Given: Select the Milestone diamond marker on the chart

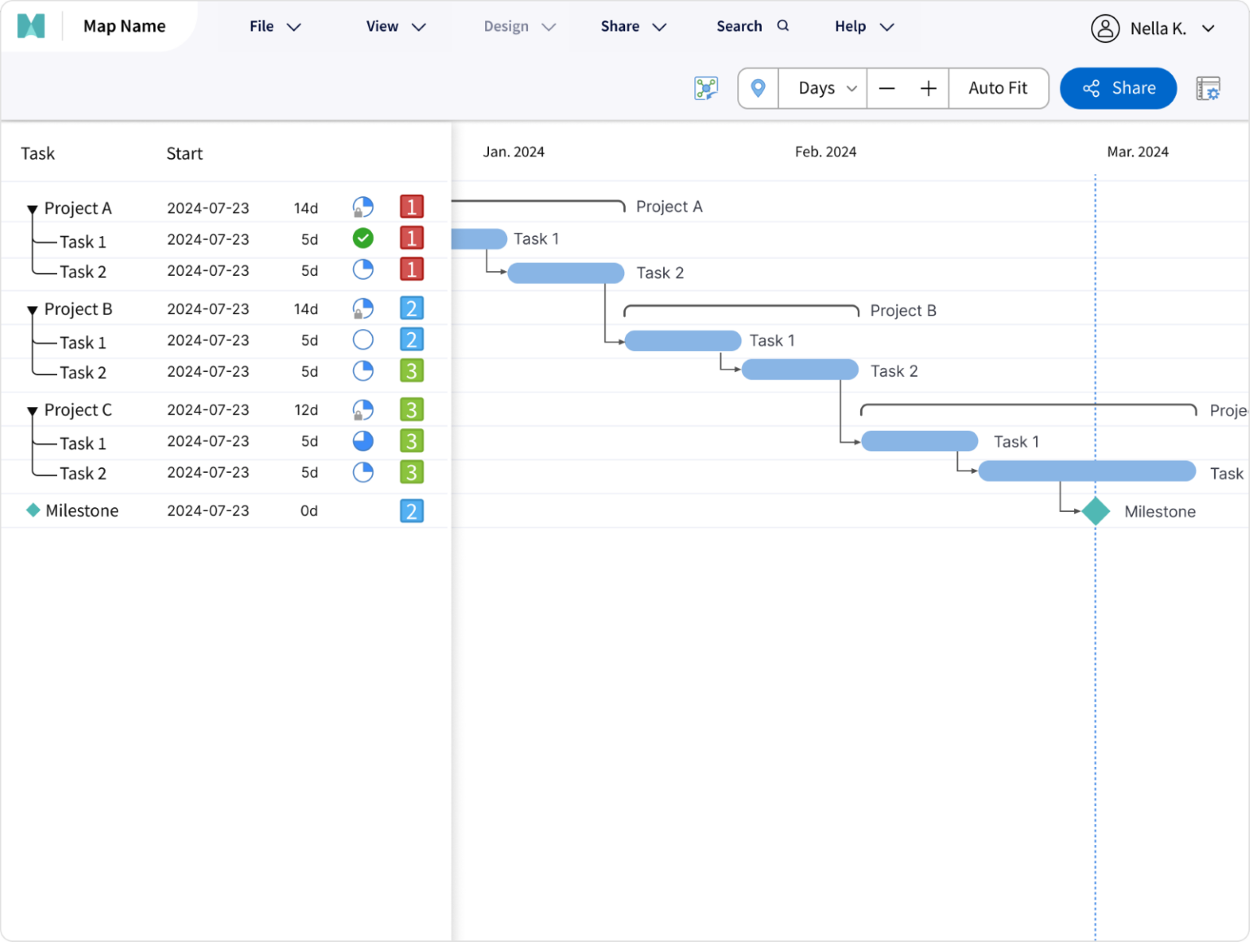Looking at the screenshot, I should tap(1095, 510).
